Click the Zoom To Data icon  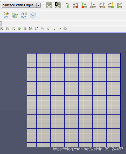[58, 5]
